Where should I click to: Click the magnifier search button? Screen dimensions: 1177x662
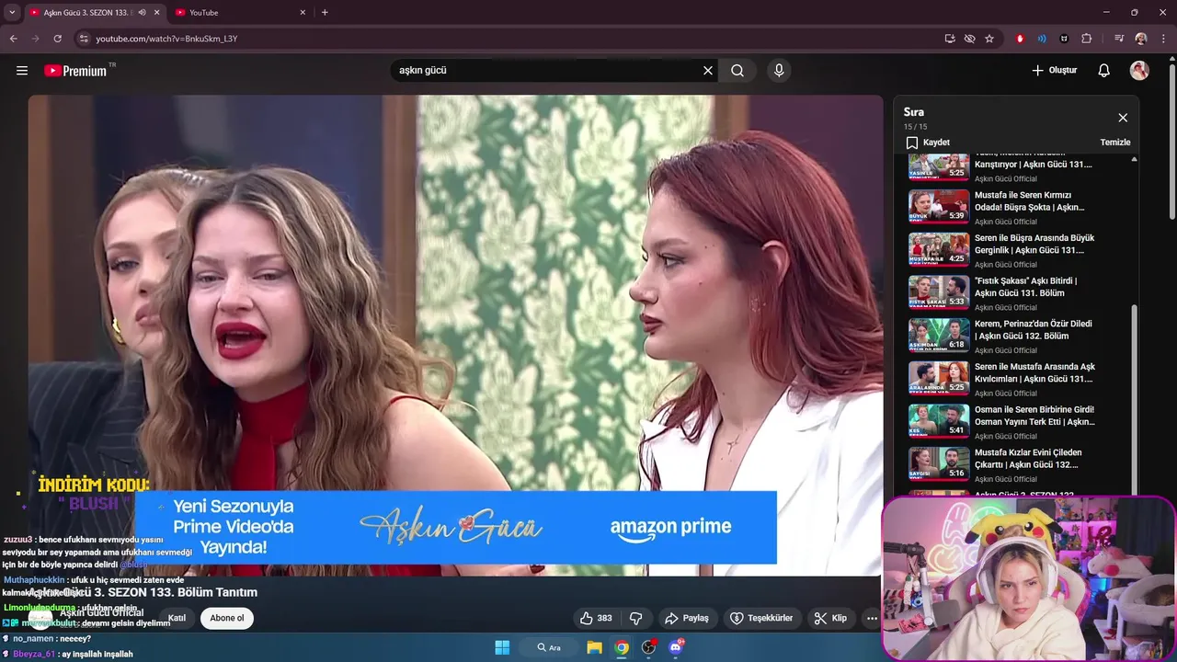737,70
